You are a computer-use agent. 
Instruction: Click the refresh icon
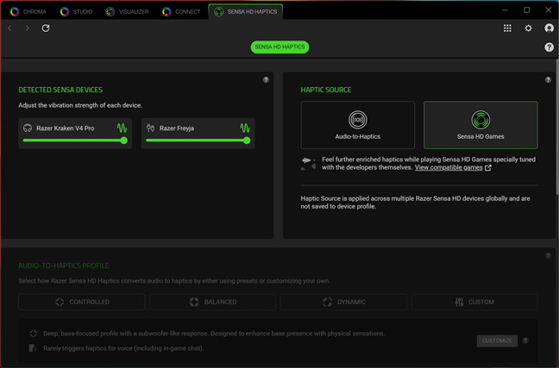(x=46, y=28)
